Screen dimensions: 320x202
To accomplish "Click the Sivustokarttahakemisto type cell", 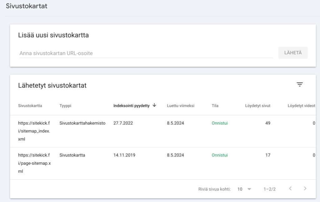I will 82,123.
